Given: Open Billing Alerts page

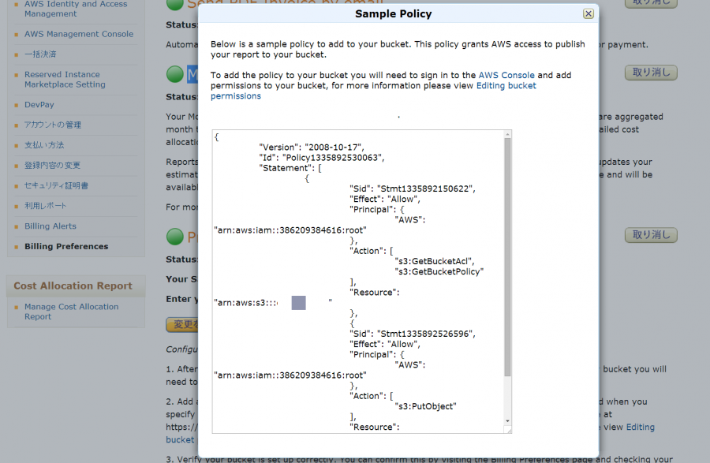Looking at the screenshot, I should click(x=50, y=226).
